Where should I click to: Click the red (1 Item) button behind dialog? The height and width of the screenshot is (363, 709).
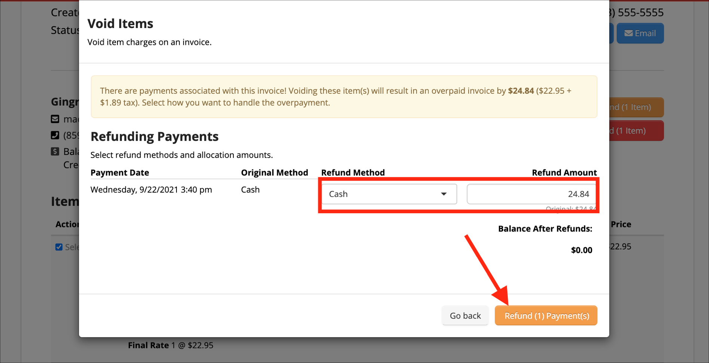coord(636,131)
